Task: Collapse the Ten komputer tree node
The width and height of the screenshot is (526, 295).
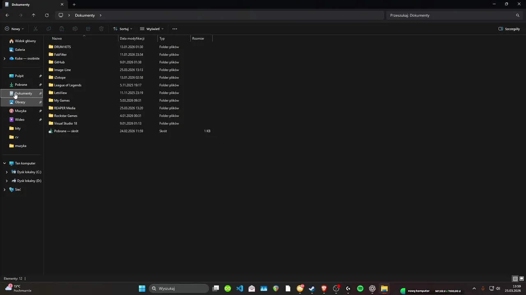Action: click(x=5, y=163)
